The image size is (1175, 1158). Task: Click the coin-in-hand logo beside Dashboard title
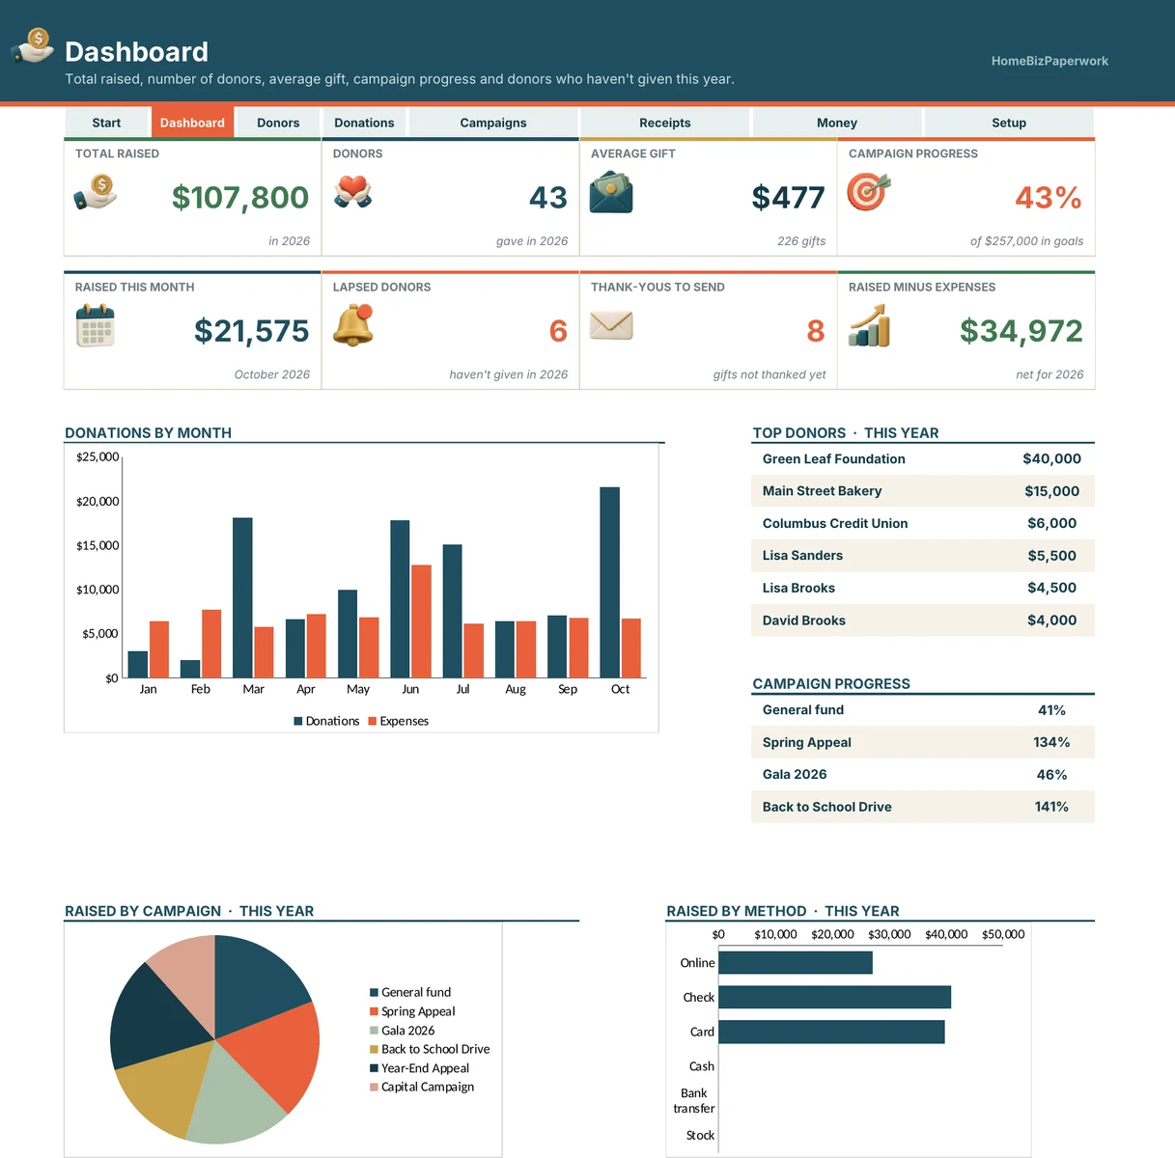32,46
